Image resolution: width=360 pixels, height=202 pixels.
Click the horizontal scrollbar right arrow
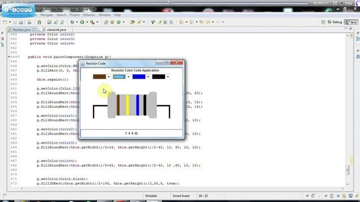click(343, 189)
